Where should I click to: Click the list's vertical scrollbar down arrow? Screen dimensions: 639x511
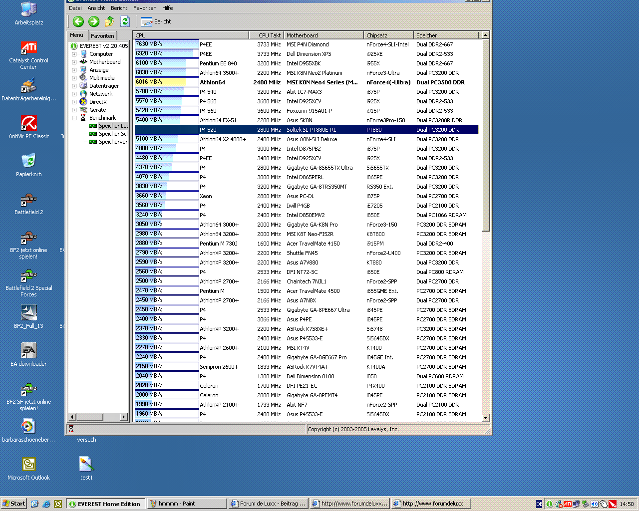(485, 418)
